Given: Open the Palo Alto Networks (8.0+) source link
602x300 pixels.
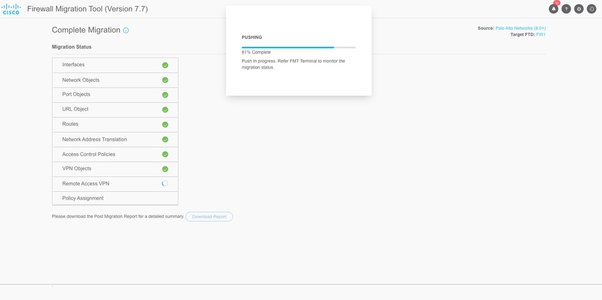Looking at the screenshot, I should pyautogui.click(x=521, y=28).
